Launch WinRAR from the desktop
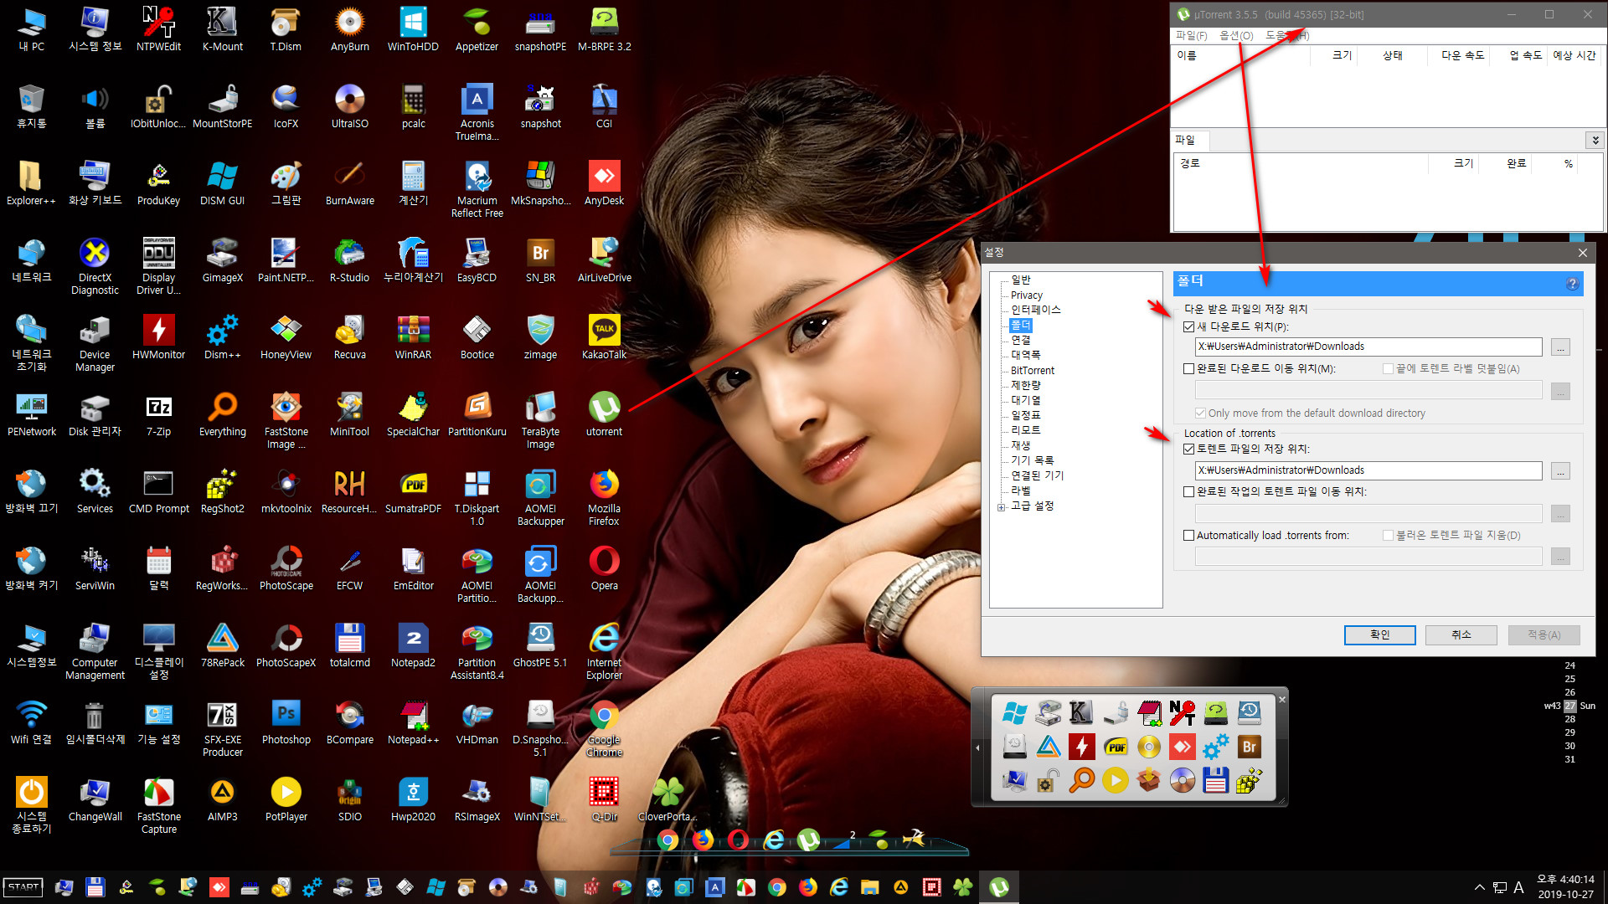 click(x=413, y=337)
